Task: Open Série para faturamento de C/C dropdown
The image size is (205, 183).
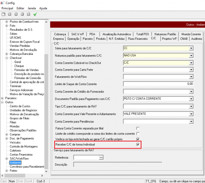Action: point(191,48)
